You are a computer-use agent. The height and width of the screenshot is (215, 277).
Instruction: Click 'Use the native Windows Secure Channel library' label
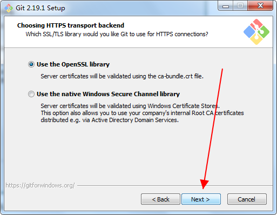point(108,94)
